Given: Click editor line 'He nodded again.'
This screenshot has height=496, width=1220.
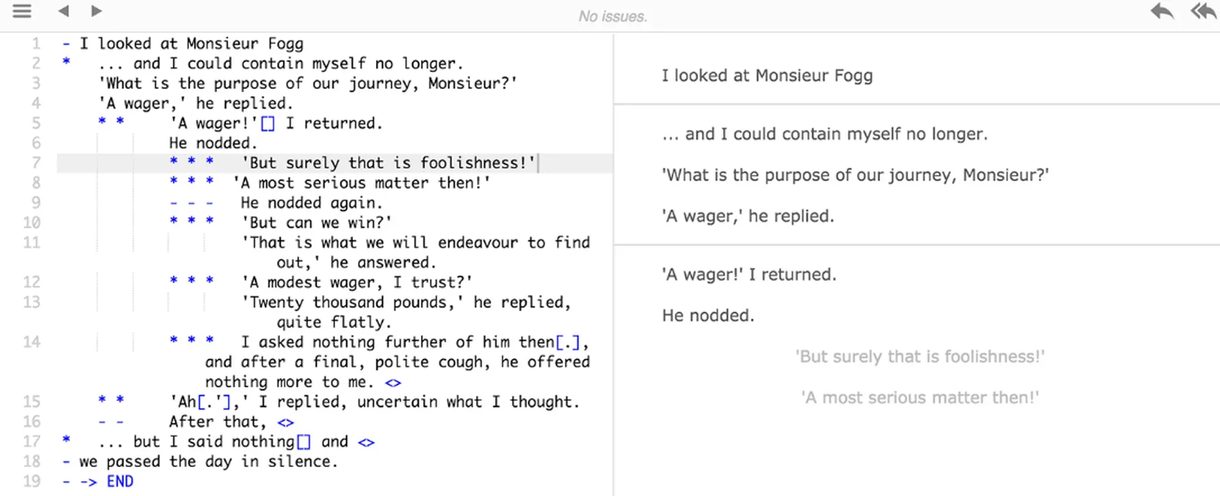Looking at the screenshot, I should (x=312, y=203).
